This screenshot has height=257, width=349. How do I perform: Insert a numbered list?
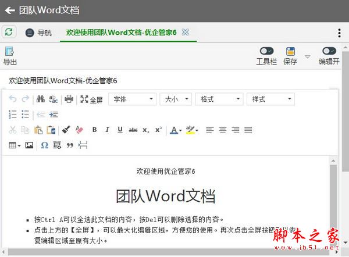coord(13,115)
